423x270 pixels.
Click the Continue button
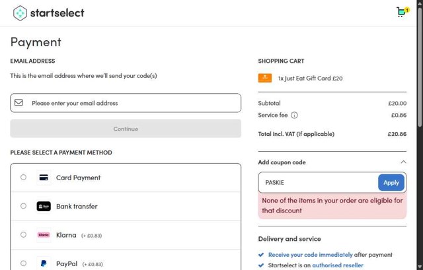pyautogui.click(x=126, y=129)
